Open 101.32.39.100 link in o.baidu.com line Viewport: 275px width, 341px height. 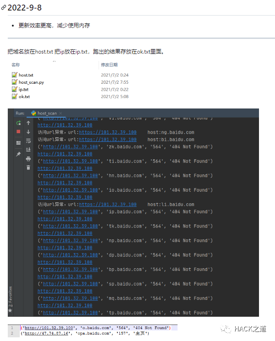coord(49,328)
